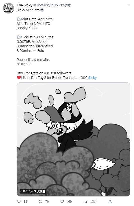Click the 1.3万 views count

click(x=93, y=201)
